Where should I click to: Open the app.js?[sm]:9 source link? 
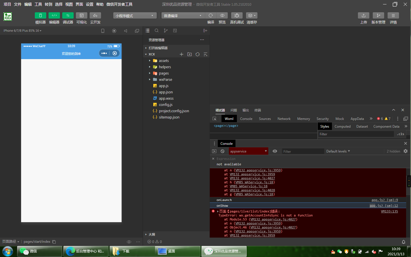click(384, 200)
